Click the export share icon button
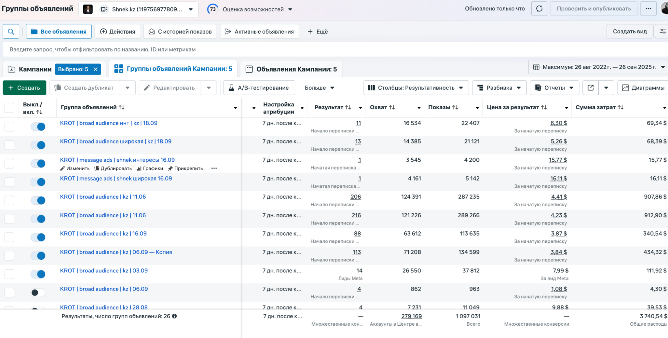The width and height of the screenshot is (668, 338). [x=590, y=88]
